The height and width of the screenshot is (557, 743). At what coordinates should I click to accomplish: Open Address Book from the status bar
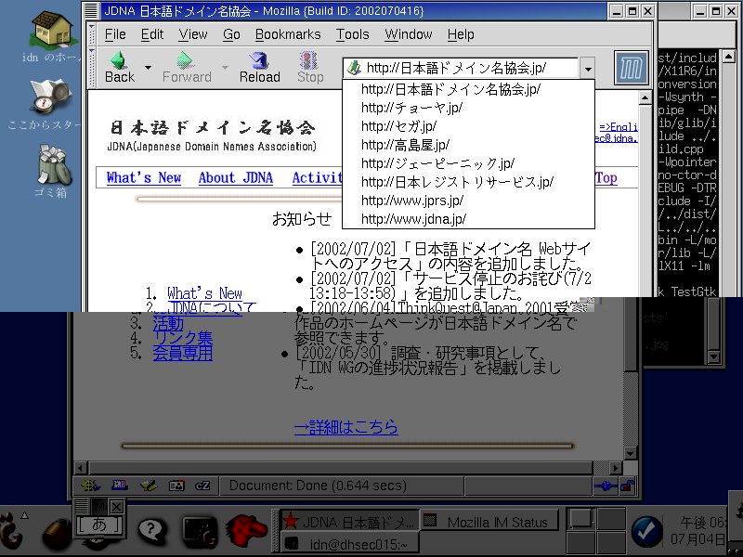(x=176, y=486)
